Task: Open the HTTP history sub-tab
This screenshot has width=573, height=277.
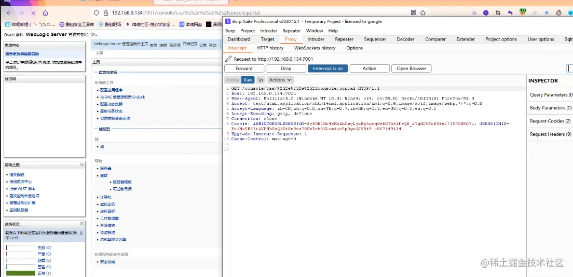Action: tap(270, 48)
